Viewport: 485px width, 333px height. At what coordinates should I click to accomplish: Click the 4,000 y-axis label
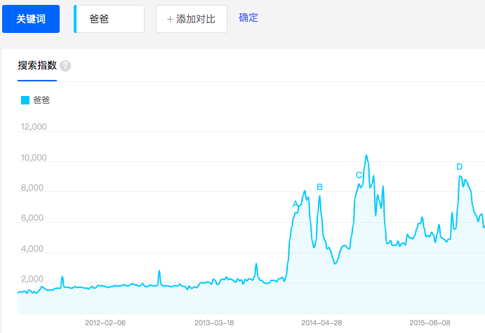pos(32,249)
